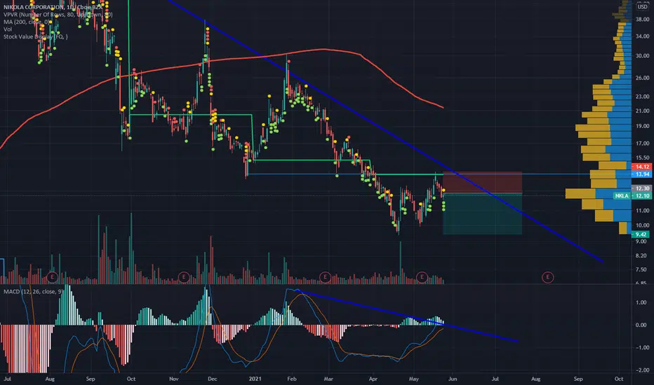Viewport: 654px width, 385px height.
Task: Click the upcoming earnings 'E' marker in August 2021
Action: click(x=547, y=276)
